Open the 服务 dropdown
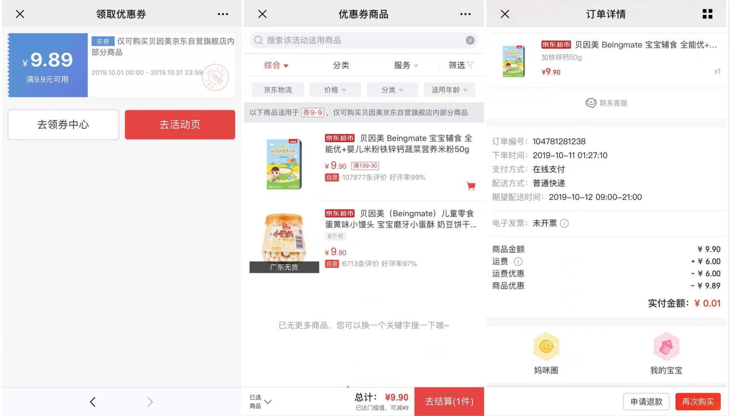Image resolution: width=730 pixels, height=416 pixels. [x=406, y=65]
